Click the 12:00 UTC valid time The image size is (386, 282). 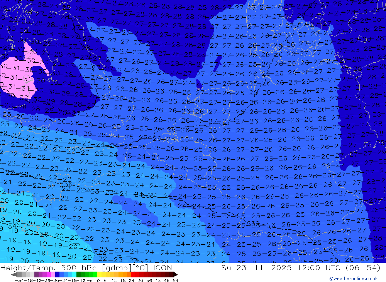[320, 268]
